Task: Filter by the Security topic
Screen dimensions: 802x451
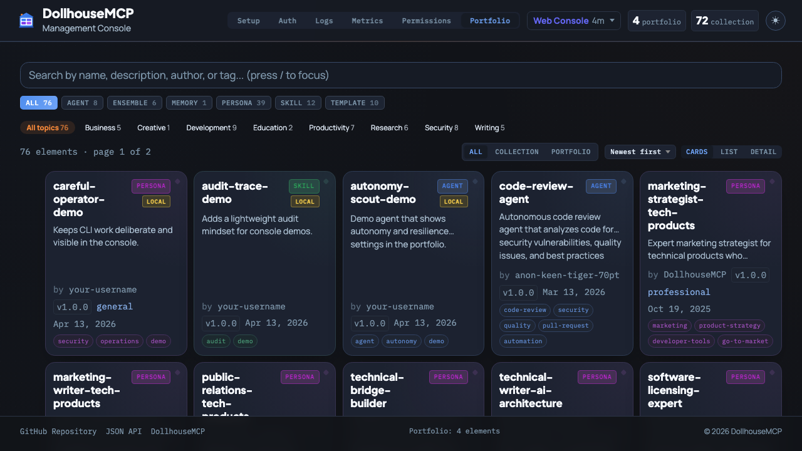Action: (x=441, y=128)
